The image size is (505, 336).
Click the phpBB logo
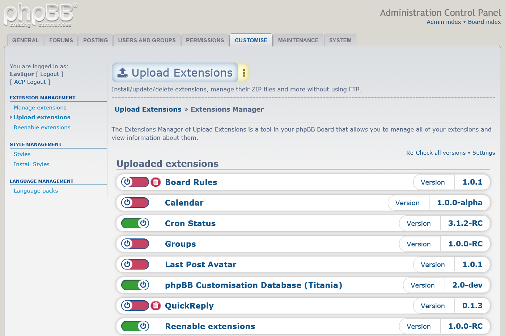tap(41, 15)
